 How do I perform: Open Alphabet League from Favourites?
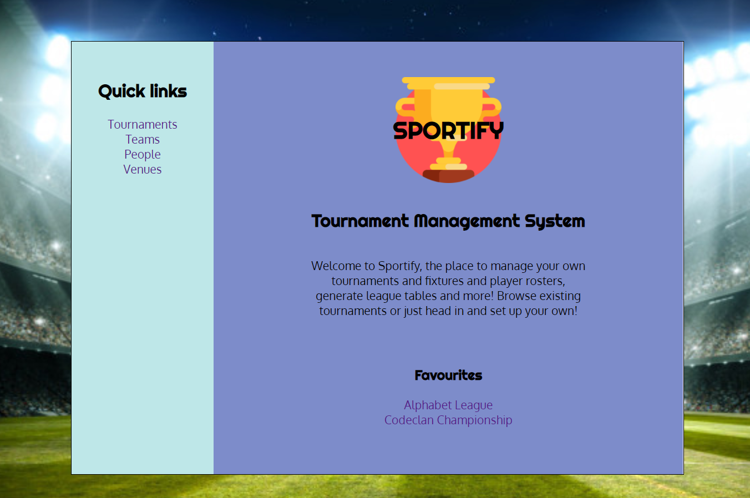tap(448, 405)
